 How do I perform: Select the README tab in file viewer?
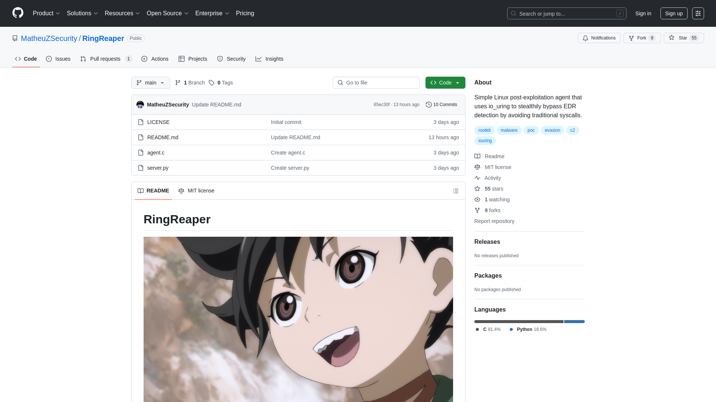(153, 191)
